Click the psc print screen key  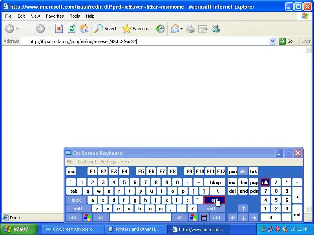pos(232,171)
